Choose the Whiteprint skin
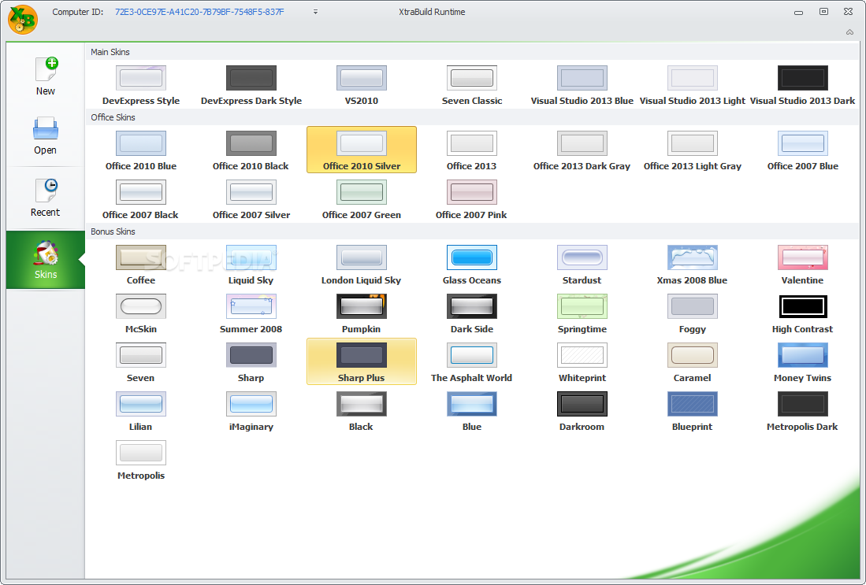This screenshot has width=866, height=585. pos(582,362)
